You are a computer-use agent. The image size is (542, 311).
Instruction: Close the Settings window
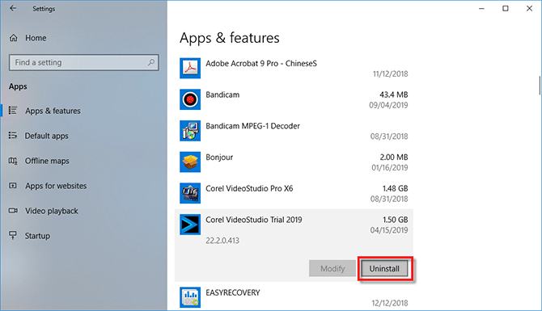[x=529, y=8]
